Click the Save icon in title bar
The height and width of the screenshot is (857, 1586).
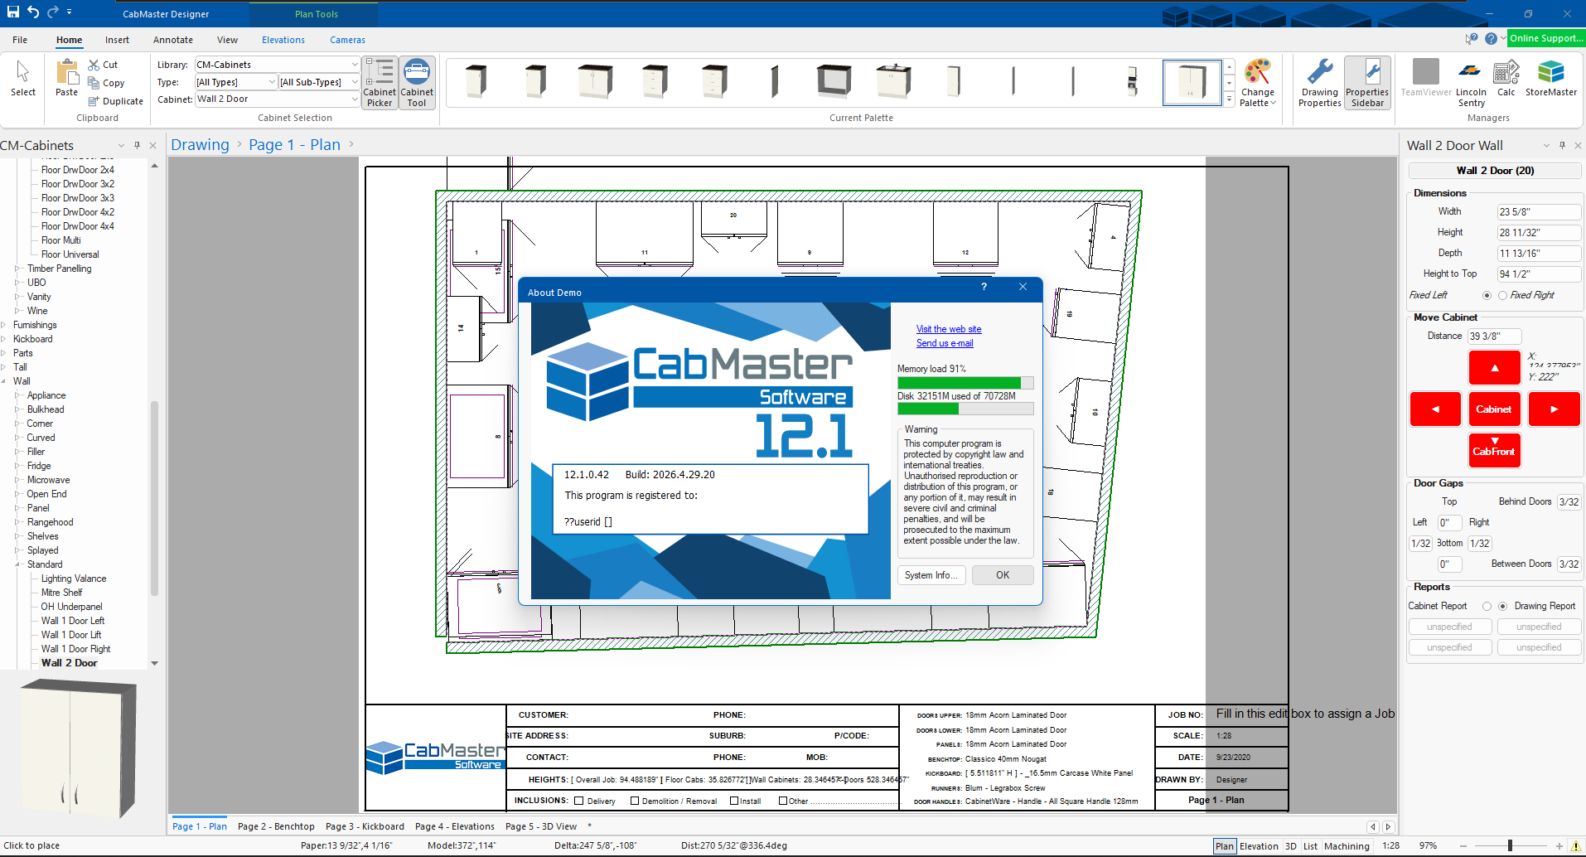(x=13, y=12)
